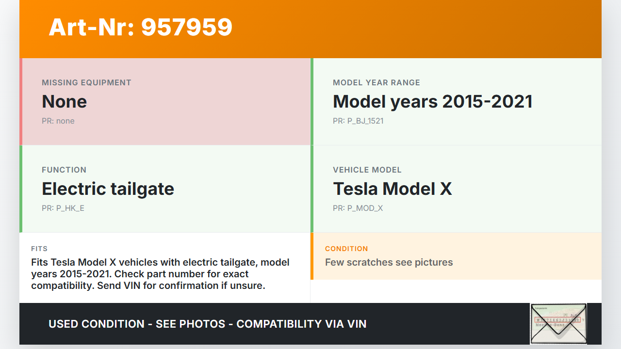Click 'Model years 2015-2021' value
The width and height of the screenshot is (621, 349).
[x=432, y=101]
